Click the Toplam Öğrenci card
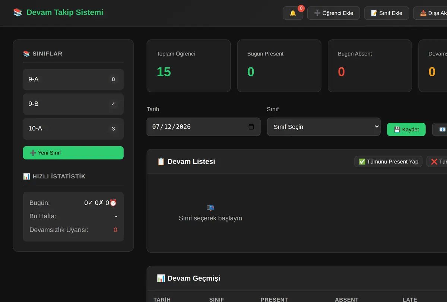 click(189, 66)
